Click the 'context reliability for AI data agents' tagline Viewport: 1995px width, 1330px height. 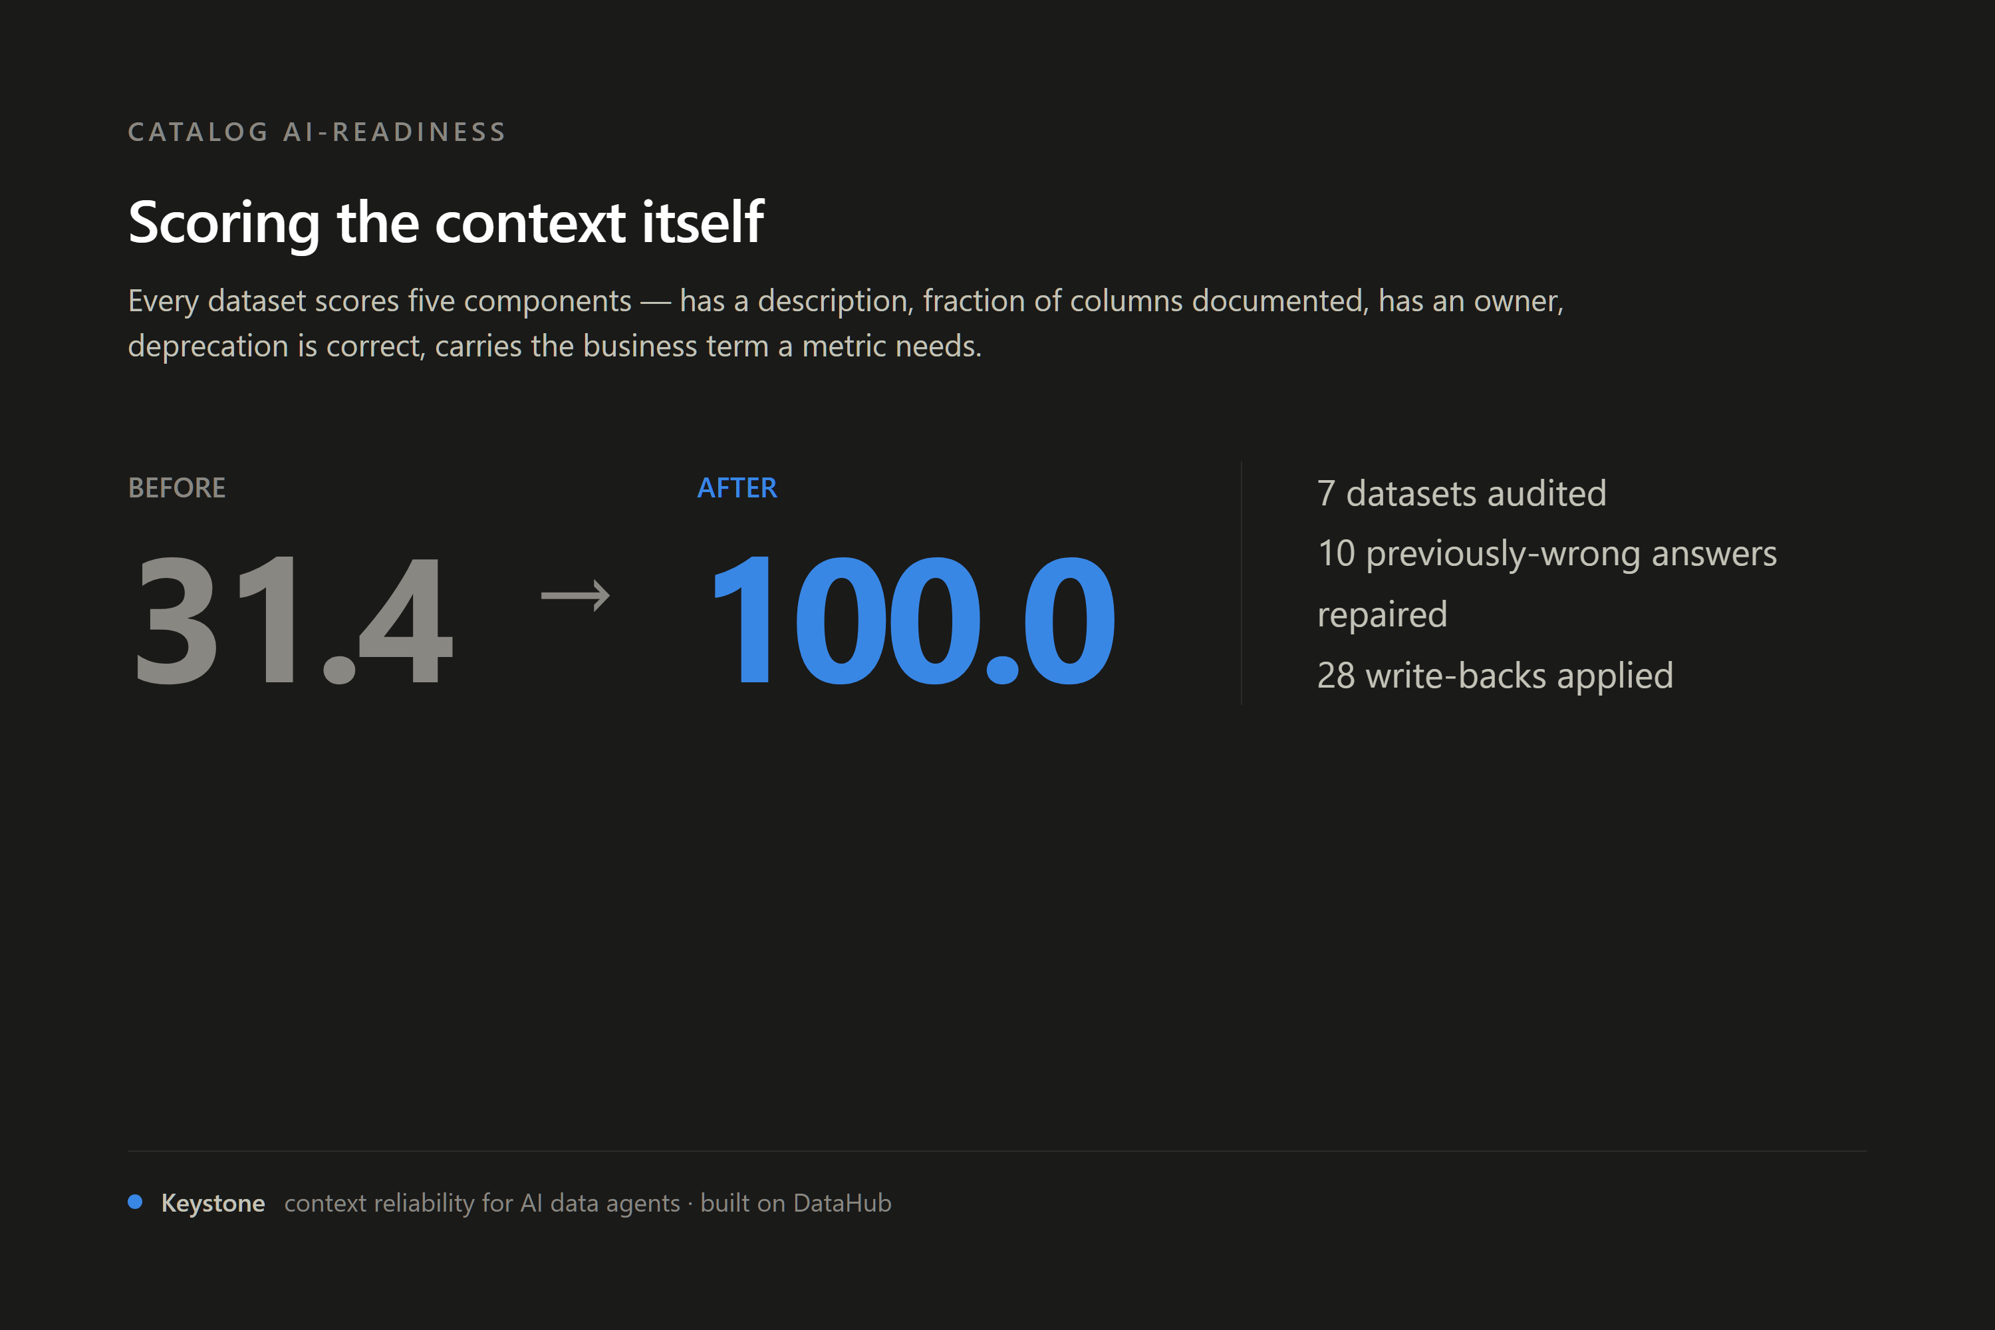point(481,1203)
